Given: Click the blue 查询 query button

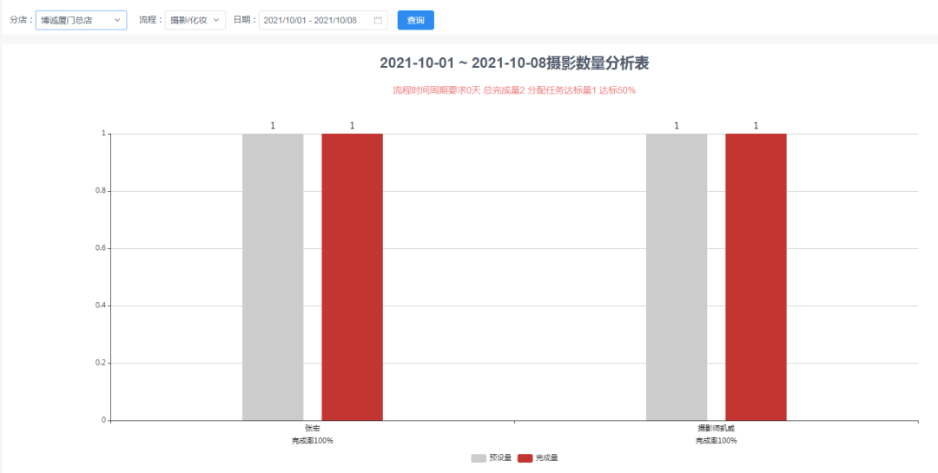Looking at the screenshot, I should click(x=416, y=20).
